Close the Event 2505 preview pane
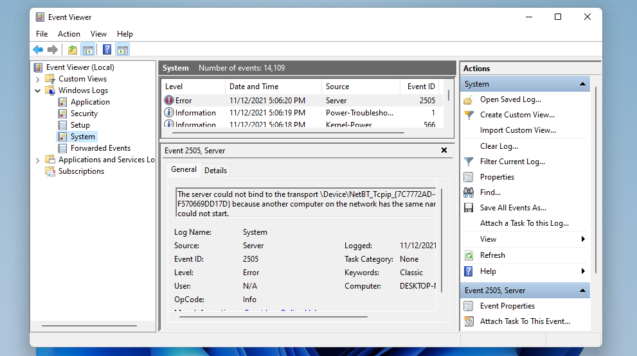 [x=444, y=151]
